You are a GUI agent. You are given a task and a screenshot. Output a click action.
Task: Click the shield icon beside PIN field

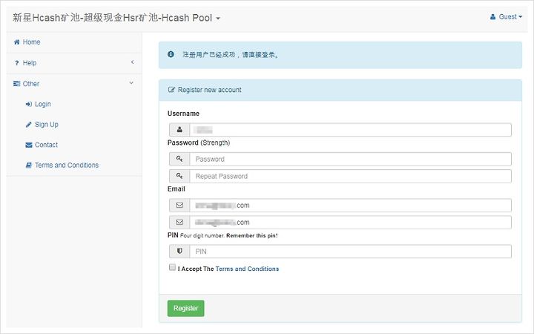179,251
